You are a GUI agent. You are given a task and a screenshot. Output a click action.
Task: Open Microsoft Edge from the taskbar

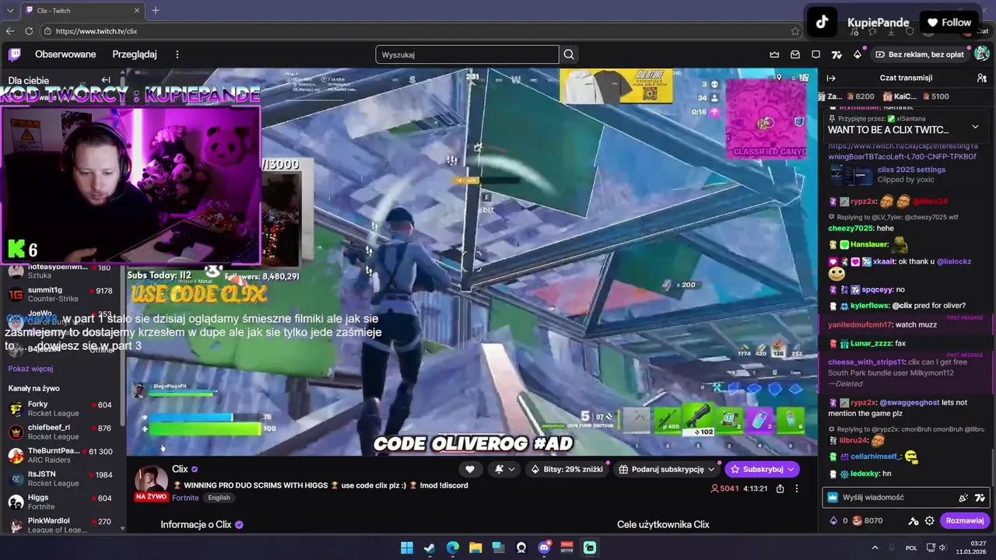(453, 548)
